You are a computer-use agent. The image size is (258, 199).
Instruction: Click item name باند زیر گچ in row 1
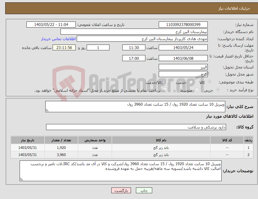161,148
